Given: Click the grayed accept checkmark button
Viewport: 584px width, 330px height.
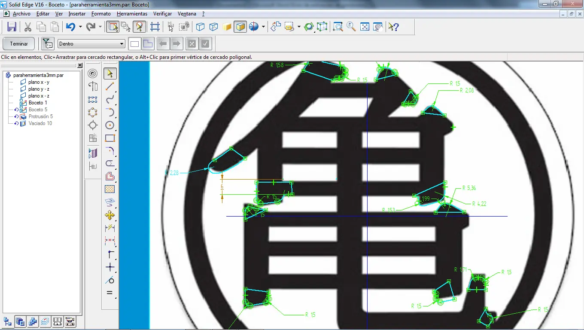Looking at the screenshot, I should [x=205, y=44].
